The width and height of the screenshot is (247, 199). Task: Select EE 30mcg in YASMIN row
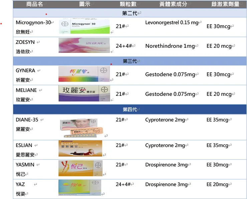(x=217, y=165)
